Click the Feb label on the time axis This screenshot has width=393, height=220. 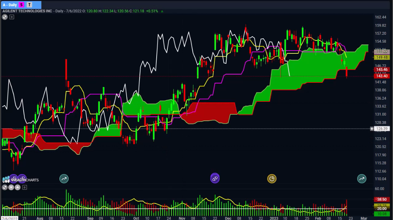318,218
